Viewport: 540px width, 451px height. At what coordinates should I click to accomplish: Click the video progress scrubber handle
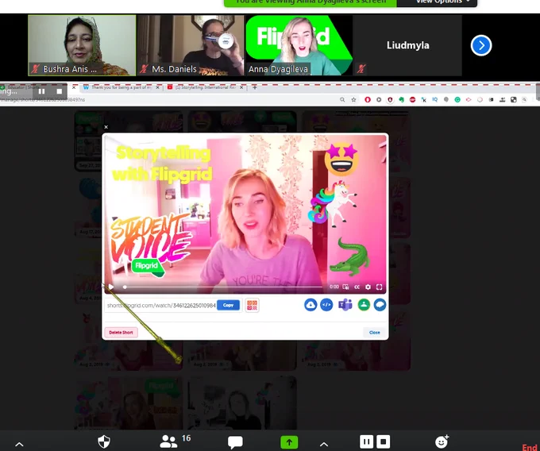click(x=125, y=287)
